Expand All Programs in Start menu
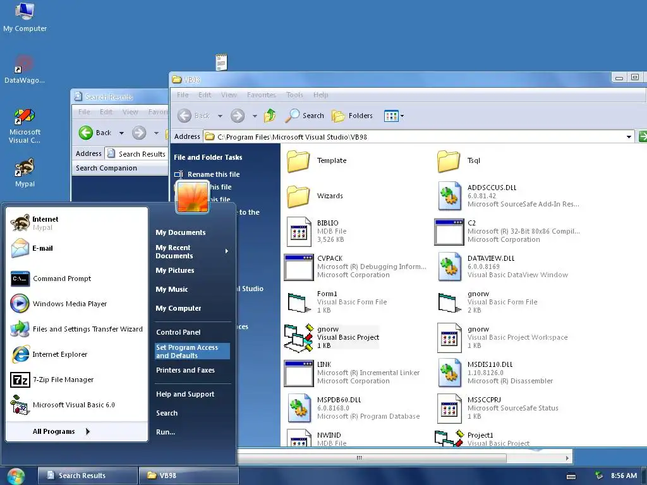 coord(61,431)
